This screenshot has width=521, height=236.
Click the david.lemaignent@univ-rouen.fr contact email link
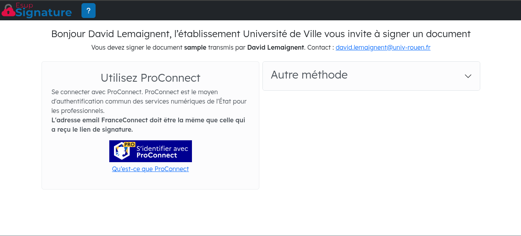point(383,48)
